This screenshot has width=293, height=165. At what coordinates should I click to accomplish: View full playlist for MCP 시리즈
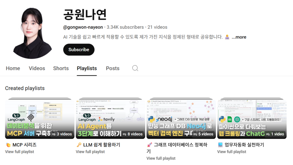coord(19,152)
